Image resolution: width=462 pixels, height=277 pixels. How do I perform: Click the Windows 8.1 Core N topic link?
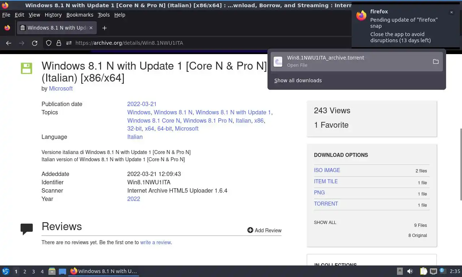[153, 120]
